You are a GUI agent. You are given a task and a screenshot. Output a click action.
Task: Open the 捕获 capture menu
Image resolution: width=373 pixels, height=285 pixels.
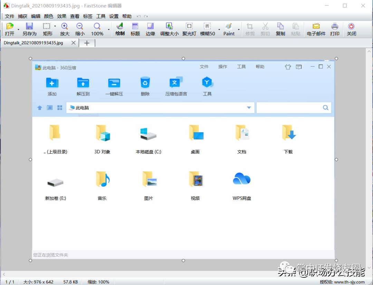coord(22,17)
